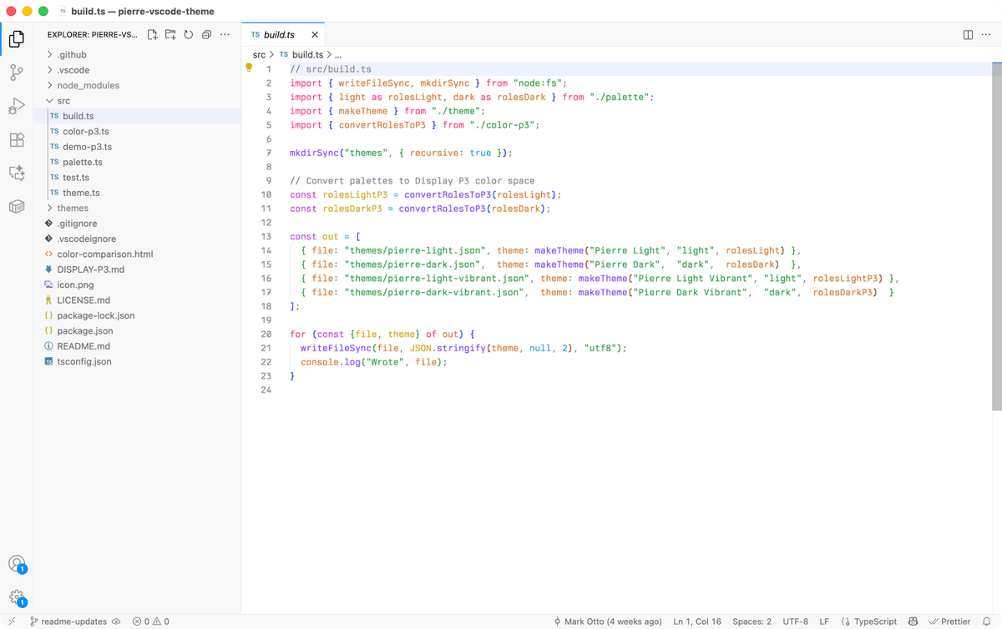Change UTF-8 file encoding in status bar

(795, 621)
